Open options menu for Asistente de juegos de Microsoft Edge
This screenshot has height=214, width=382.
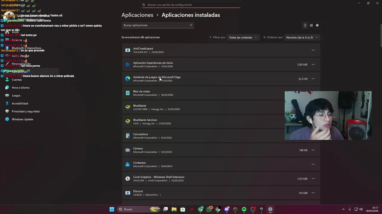tap(313, 79)
